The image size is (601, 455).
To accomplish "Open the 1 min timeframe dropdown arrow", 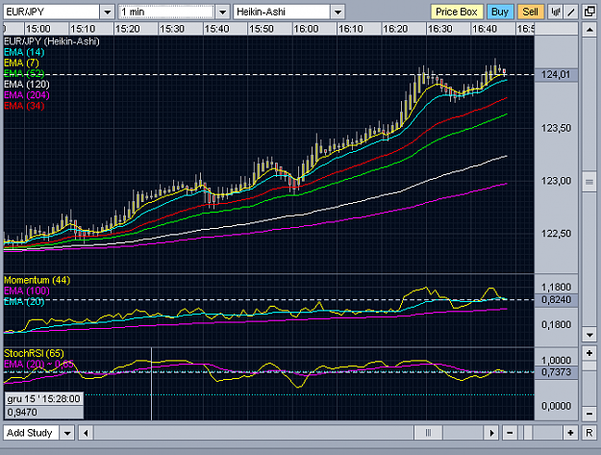I will [x=222, y=12].
